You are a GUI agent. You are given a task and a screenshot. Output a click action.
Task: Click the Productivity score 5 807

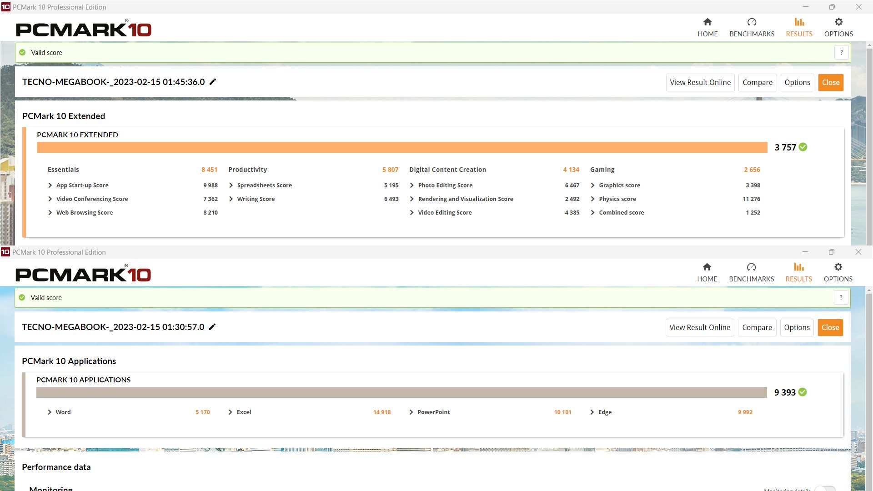[x=390, y=170]
